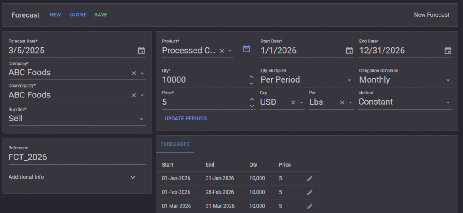This screenshot has height=213, width=463.
Task: Open the Start Date calendar icon
Action: pos(350,51)
